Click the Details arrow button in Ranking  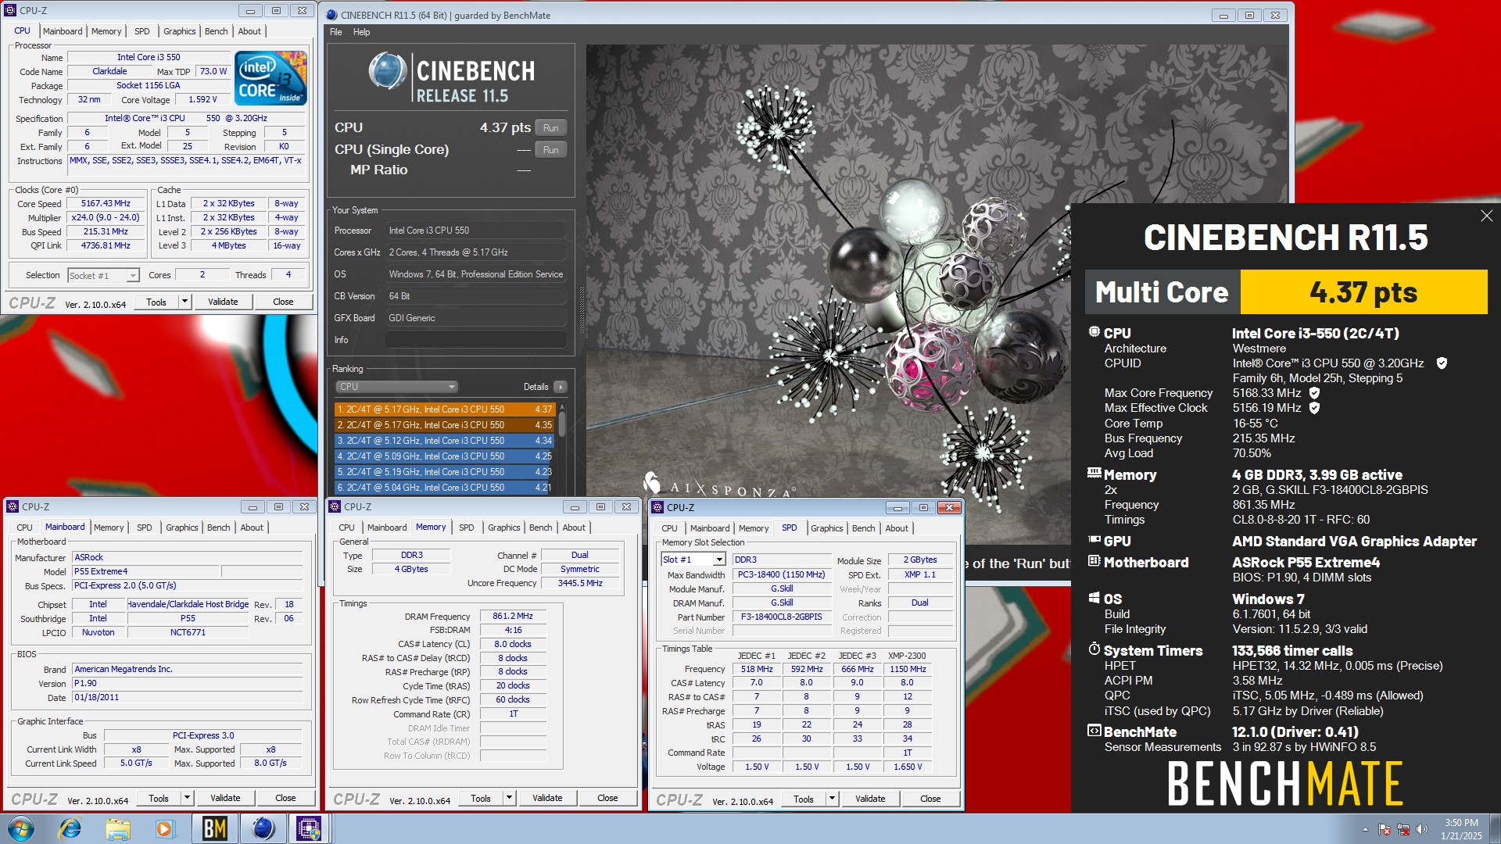coord(560,387)
